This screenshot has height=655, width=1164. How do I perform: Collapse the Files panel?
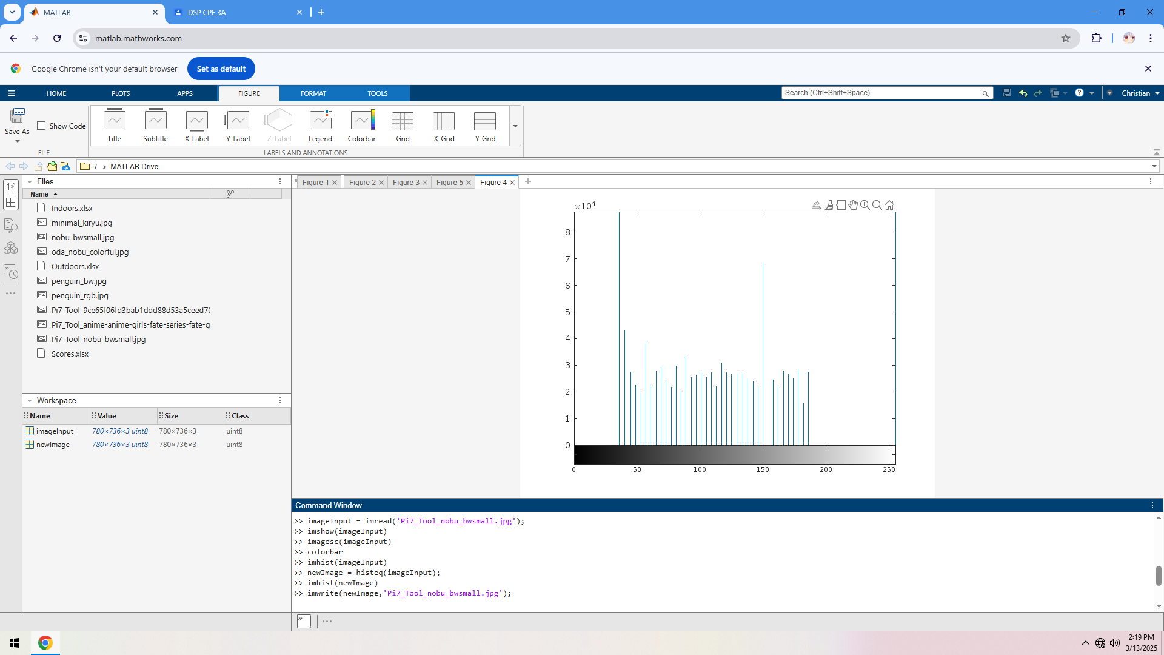click(30, 181)
